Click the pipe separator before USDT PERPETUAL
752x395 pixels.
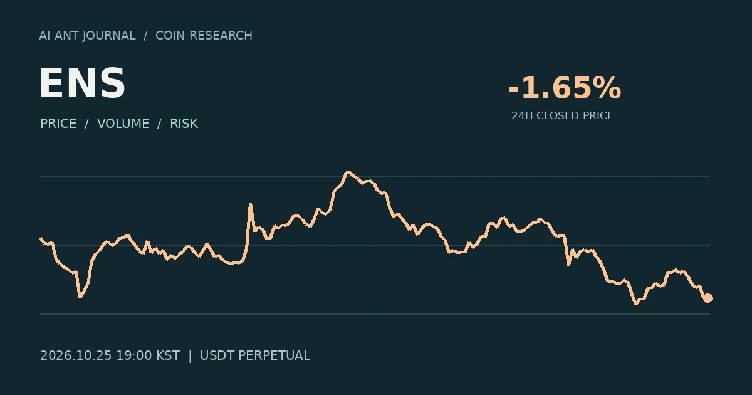coord(190,355)
